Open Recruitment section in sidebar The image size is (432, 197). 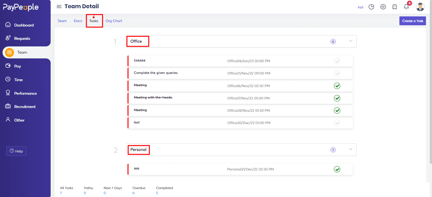[25, 106]
